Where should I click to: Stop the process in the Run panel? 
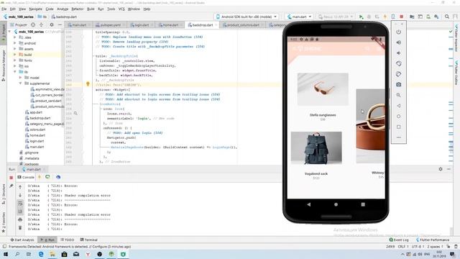[x=11, y=178]
